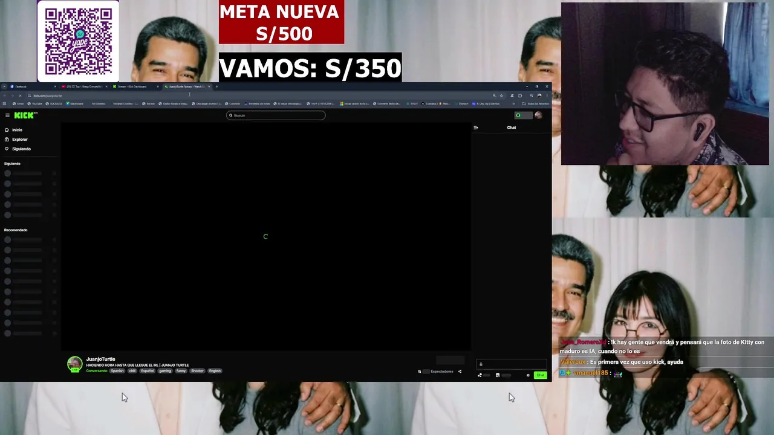Click the viewers icon beside Espectadores
The height and width of the screenshot is (435, 774).
(x=419, y=372)
